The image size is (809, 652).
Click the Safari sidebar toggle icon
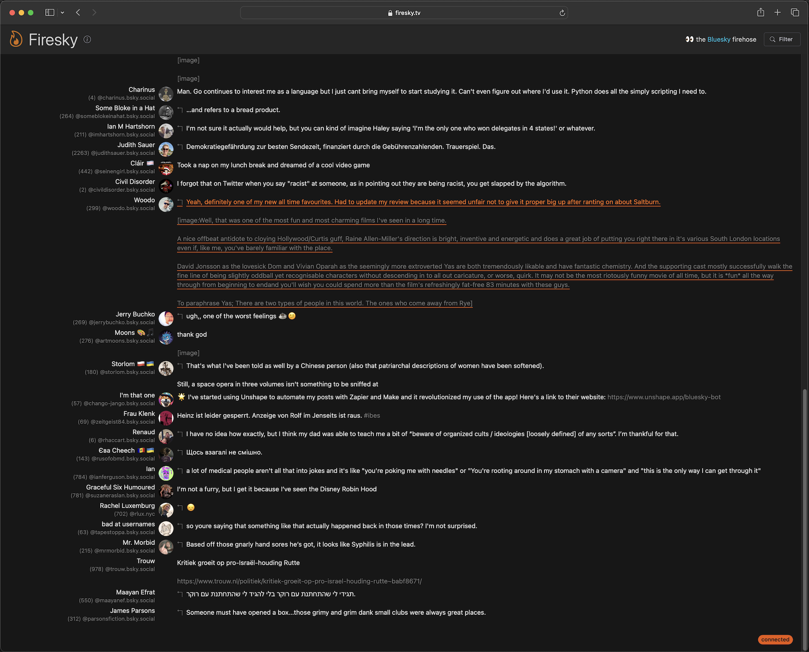(50, 12)
